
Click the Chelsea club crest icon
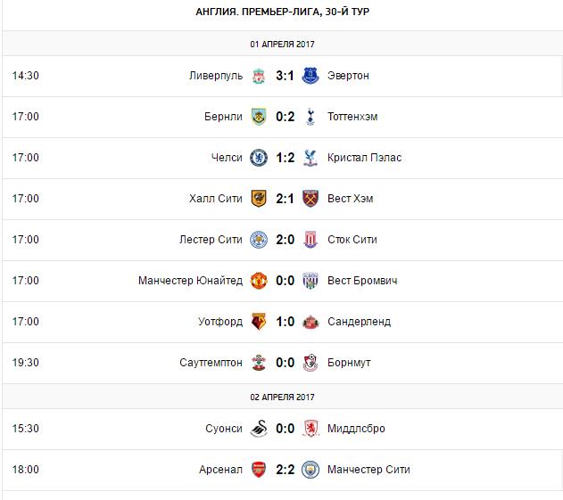coord(259,158)
